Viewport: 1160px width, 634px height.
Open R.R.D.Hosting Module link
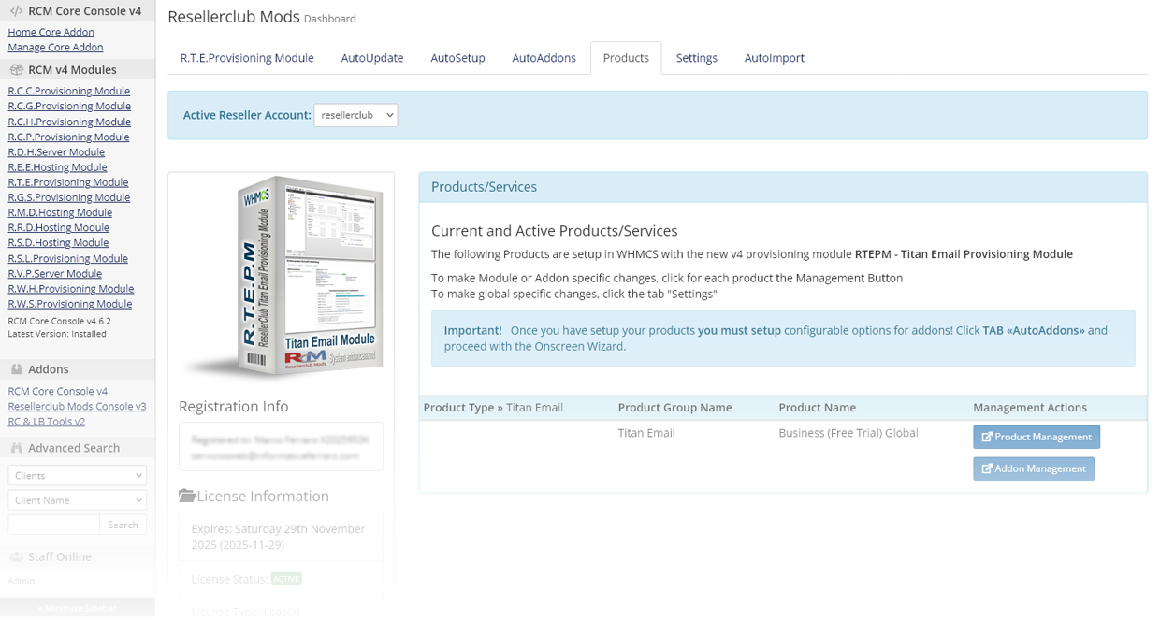tap(58, 227)
